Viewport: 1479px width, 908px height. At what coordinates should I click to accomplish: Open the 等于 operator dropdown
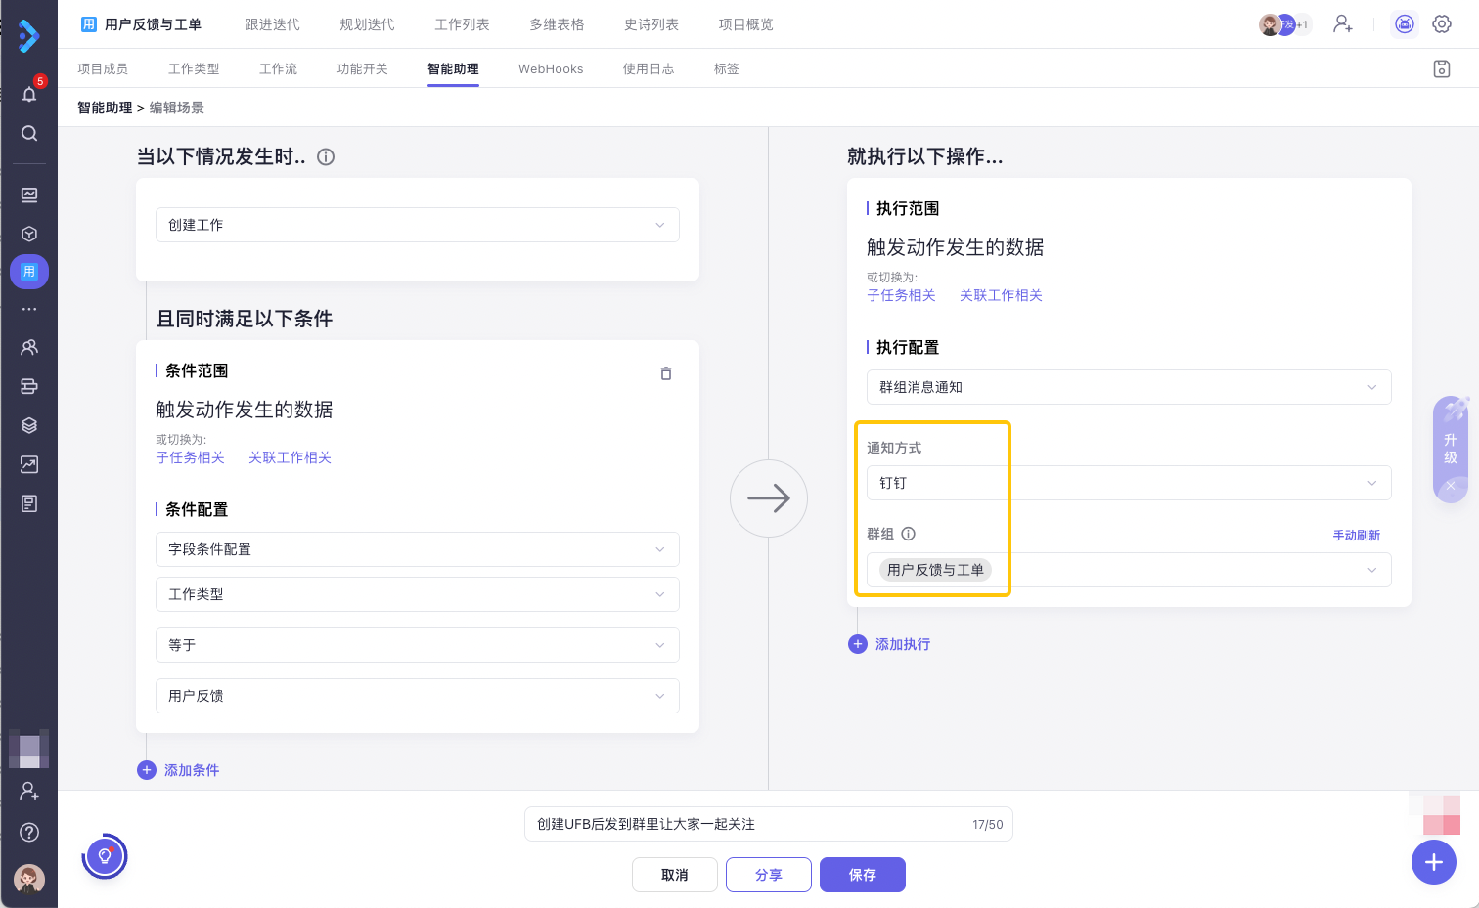(x=418, y=645)
